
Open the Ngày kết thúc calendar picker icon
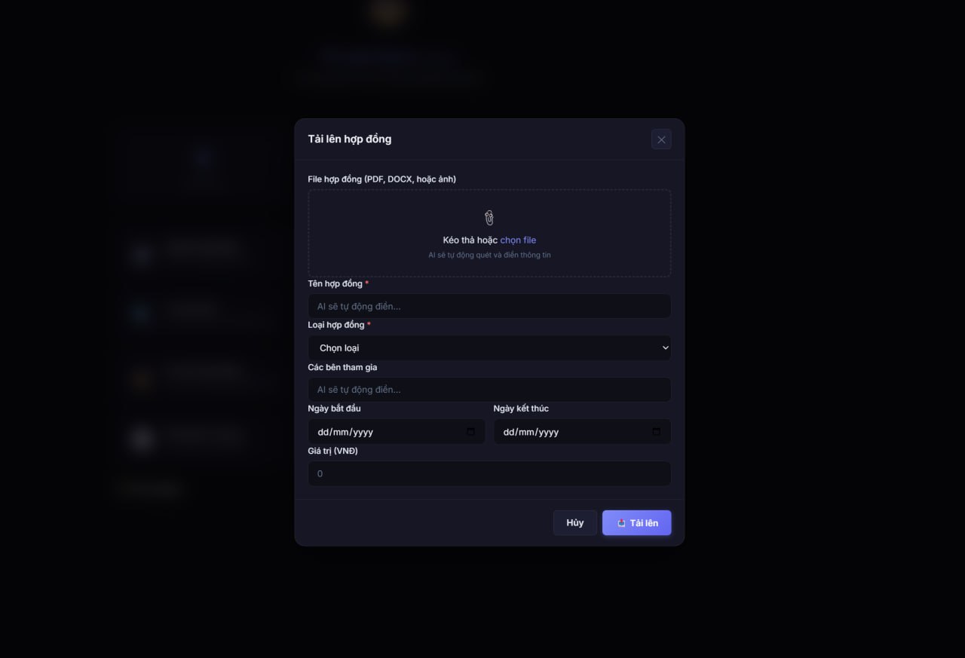(x=656, y=431)
